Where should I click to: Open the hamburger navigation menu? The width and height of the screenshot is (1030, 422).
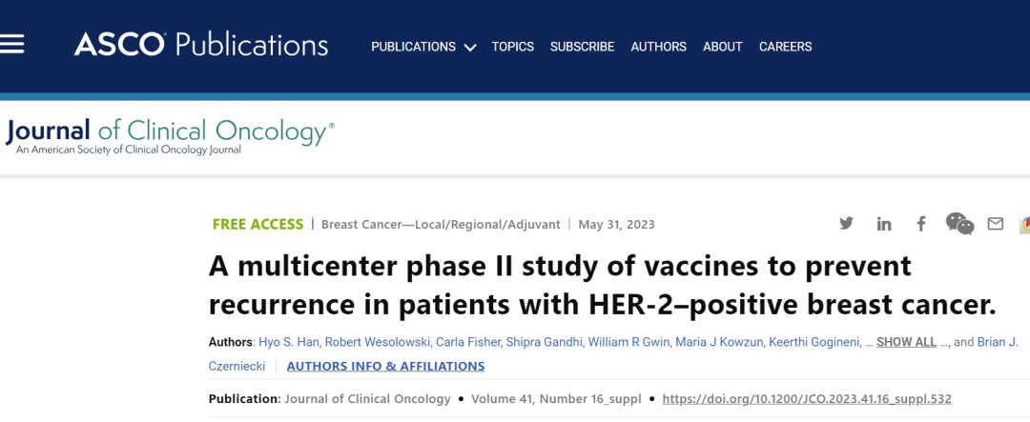click(11, 45)
